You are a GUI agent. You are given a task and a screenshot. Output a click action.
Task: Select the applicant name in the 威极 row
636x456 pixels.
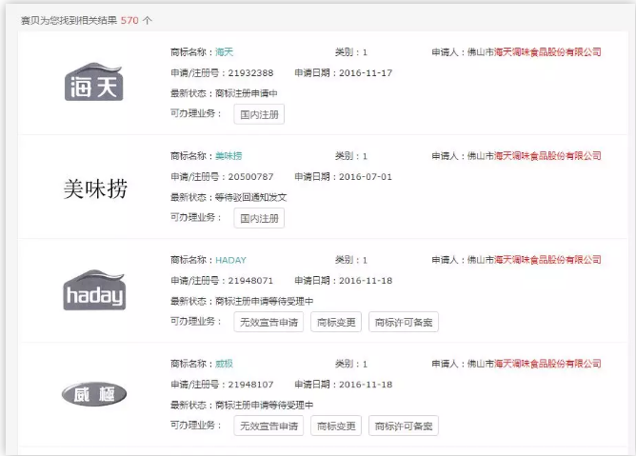click(534, 364)
